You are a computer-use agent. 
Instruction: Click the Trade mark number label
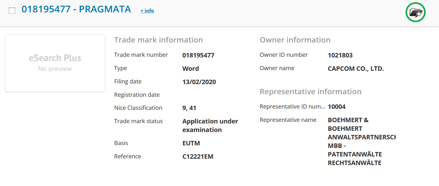[x=141, y=55]
